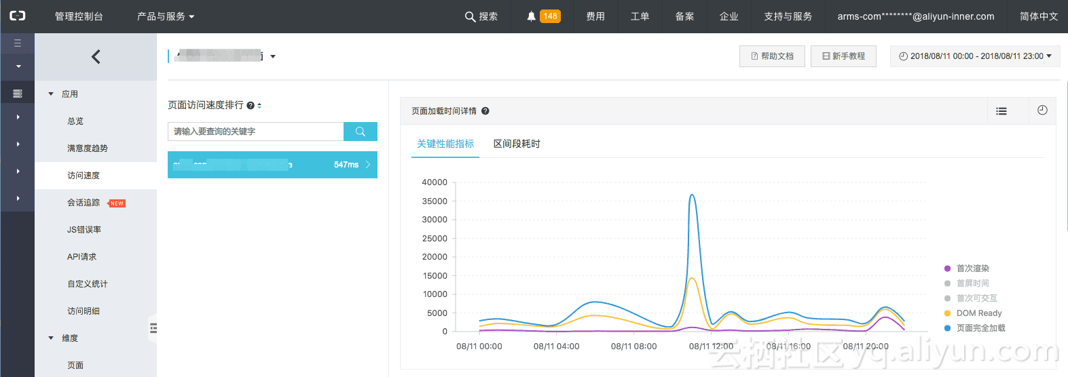Select 区间段耗时 tab
The width and height of the screenshot is (1068, 377).
coord(517,144)
